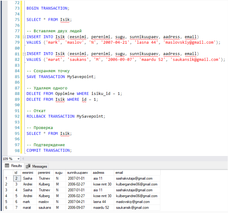The width and height of the screenshot is (228, 213).
Task: Click the id column header
Action: (x=16, y=173)
